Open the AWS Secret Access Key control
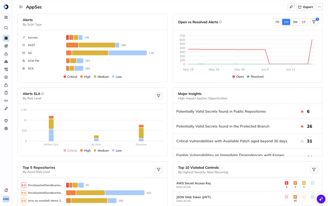328x206 pixels. (248, 185)
